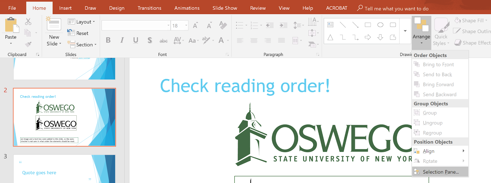Open Font dialog launcher
Image resolution: width=491 pixels, height=183 pixels.
click(227, 54)
